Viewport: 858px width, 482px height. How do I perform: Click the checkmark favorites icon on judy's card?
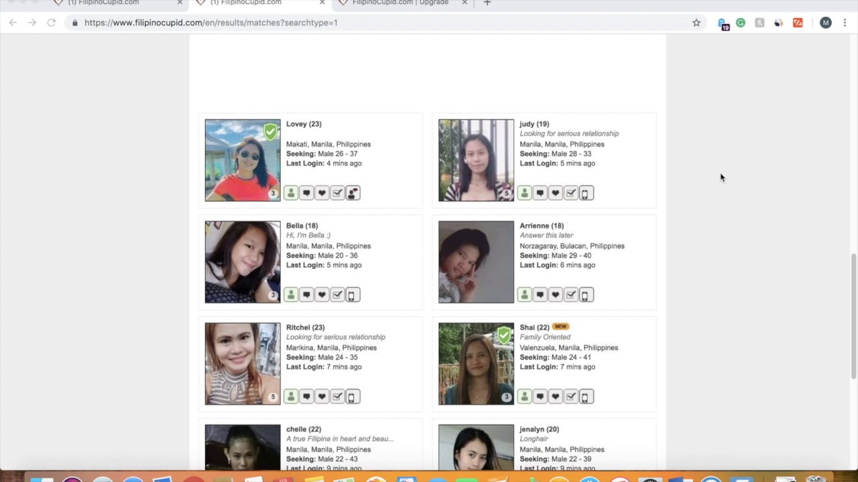tap(570, 193)
